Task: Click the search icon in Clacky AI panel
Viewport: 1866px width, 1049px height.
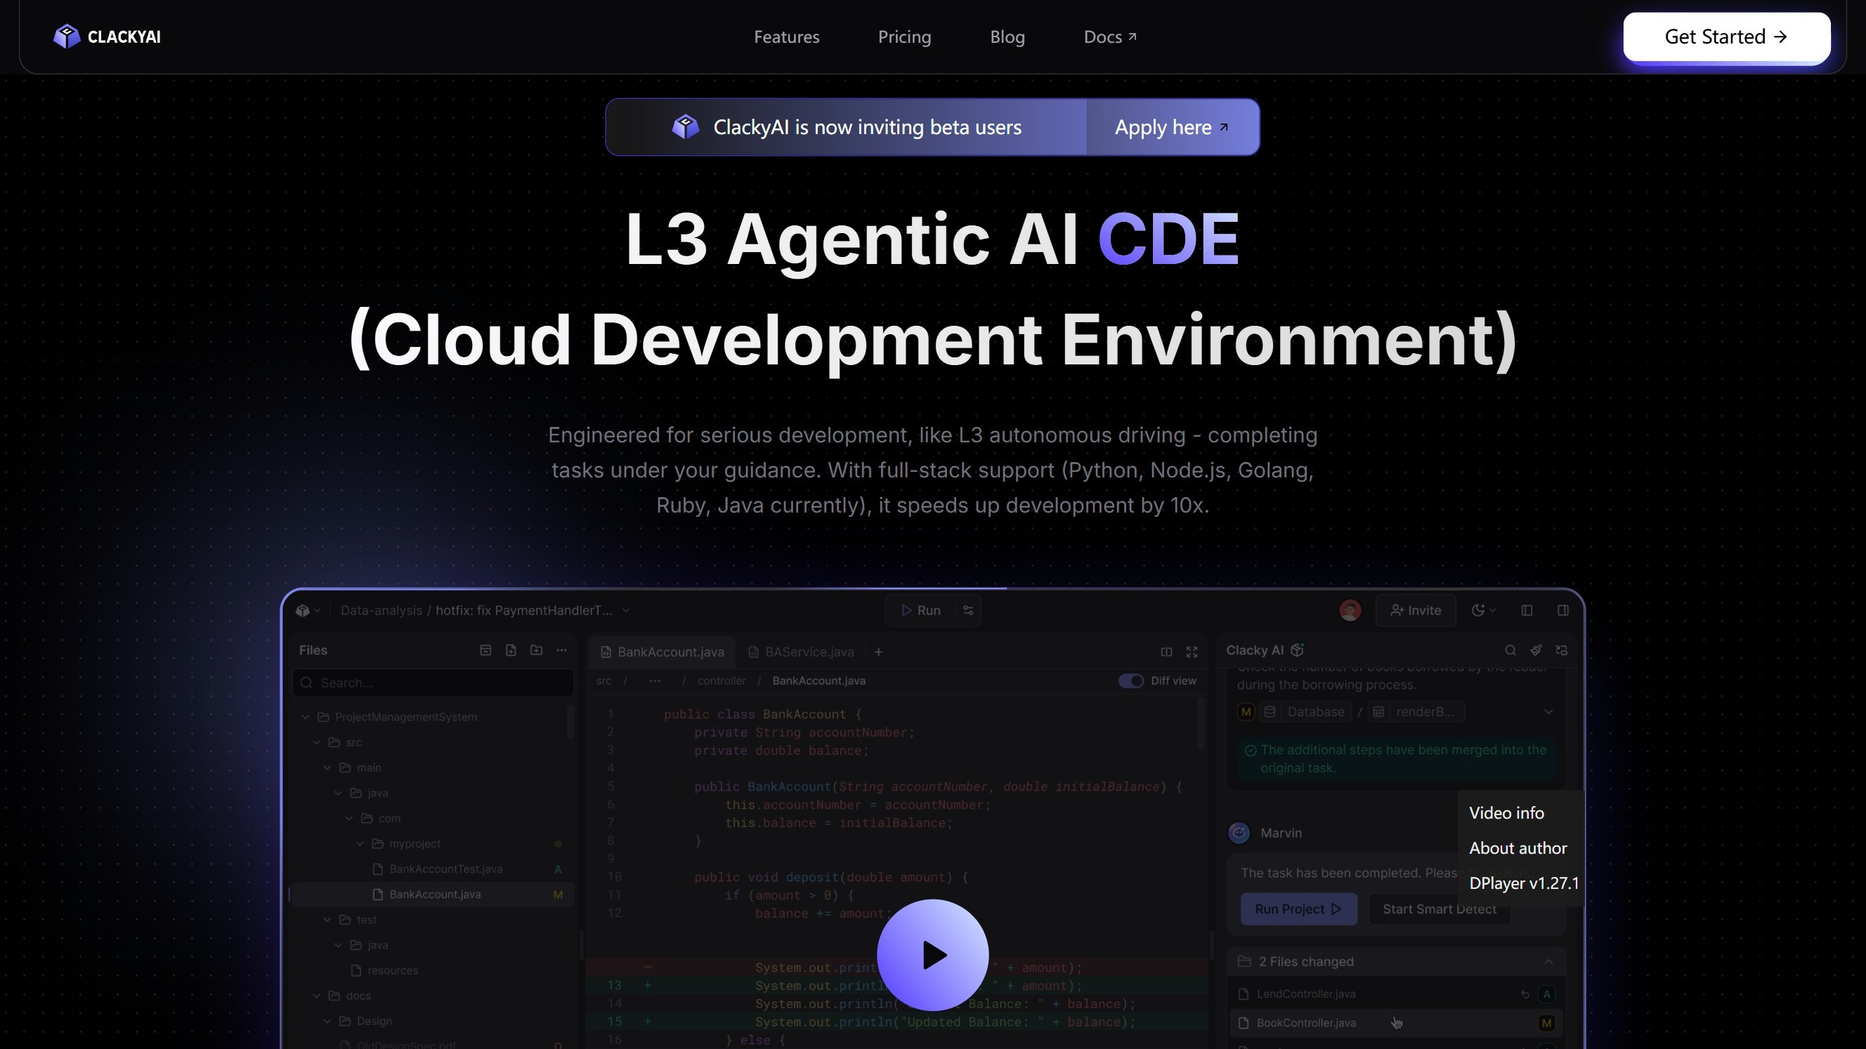Action: point(1511,650)
